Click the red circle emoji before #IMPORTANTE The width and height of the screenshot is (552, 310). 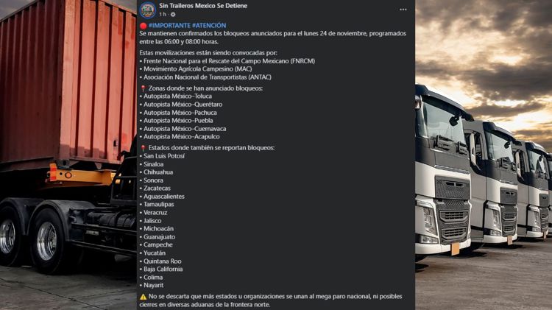[143, 26]
